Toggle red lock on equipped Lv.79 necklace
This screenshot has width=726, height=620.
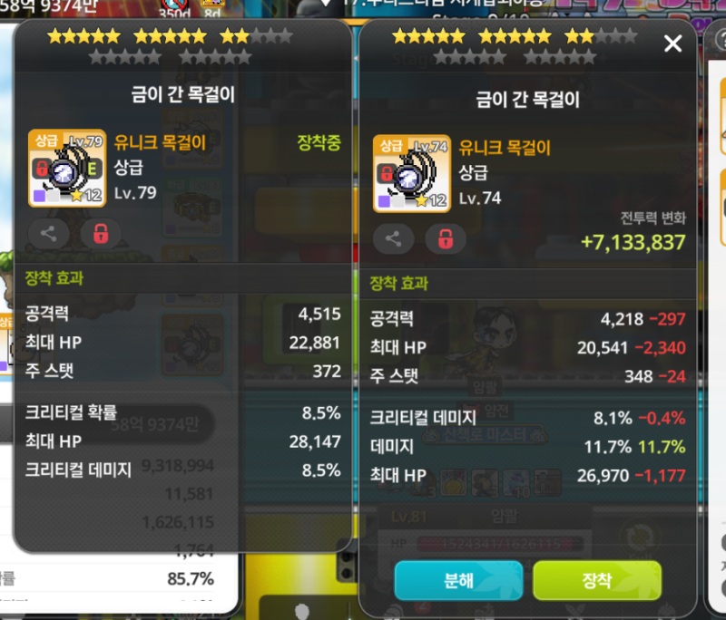(101, 234)
